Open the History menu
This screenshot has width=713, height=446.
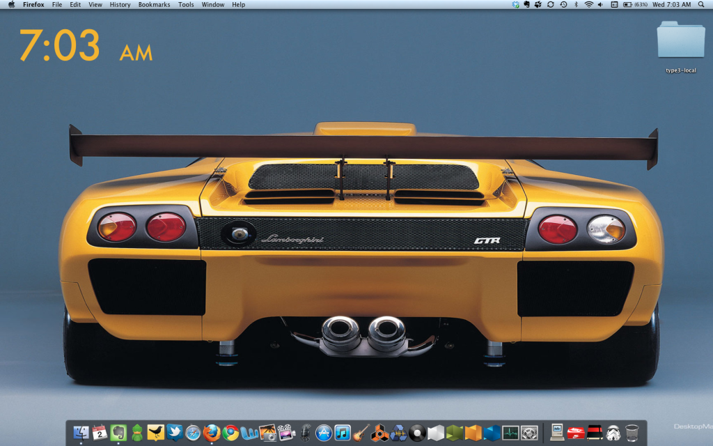coord(120,5)
